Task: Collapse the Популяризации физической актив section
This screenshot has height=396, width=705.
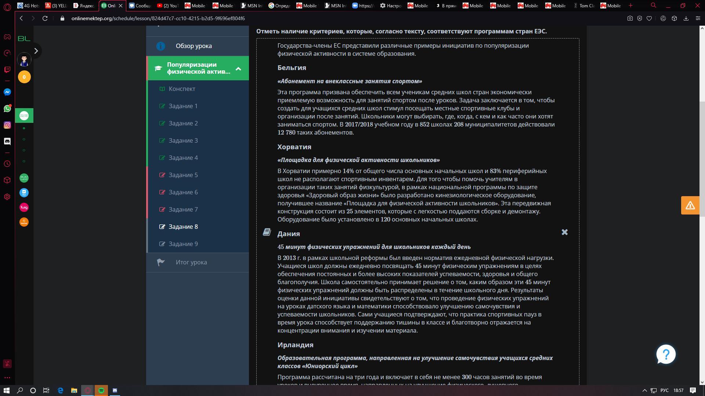Action: tap(238, 69)
